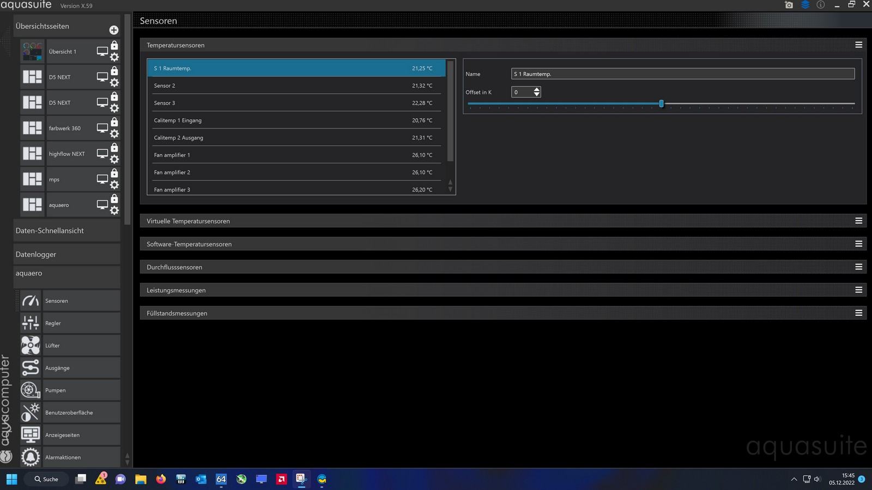This screenshot has height=490, width=872.
Task: Select S 1 Raumtemp. sensor row
Action: point(296,68)
